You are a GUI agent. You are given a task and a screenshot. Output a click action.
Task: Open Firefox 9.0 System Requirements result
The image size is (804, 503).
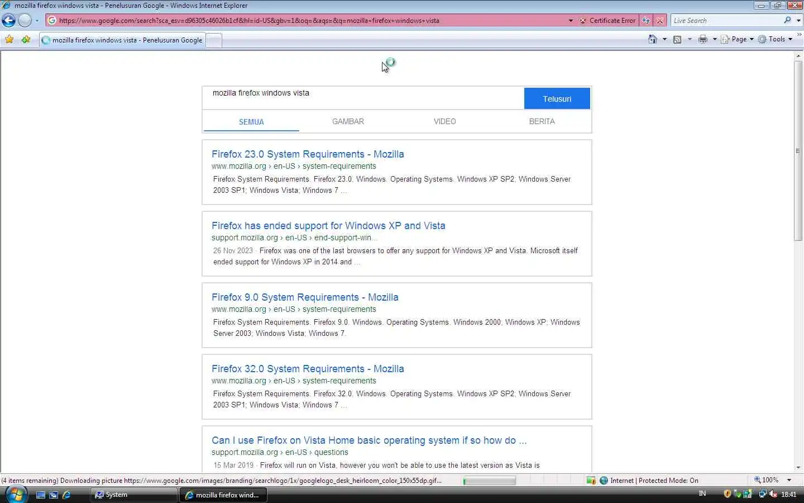pos(305,297)
